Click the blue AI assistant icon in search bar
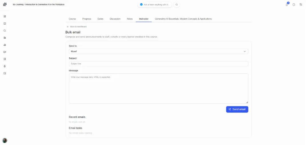 coord(141,5)
